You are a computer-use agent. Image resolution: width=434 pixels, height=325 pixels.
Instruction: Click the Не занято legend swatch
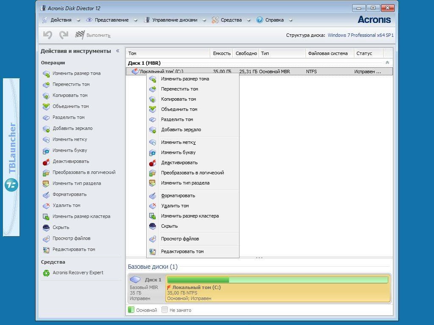coord(164,310)
